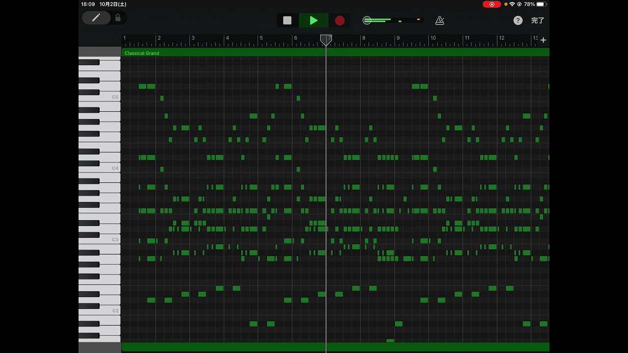Select the Classical Grand region label
This screenshot has height=353, width=628.
pos(142,53)
